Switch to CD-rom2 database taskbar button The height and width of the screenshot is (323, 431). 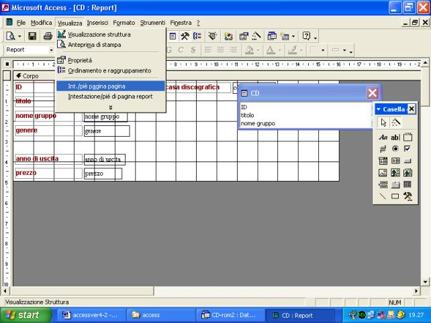[230, 315]
